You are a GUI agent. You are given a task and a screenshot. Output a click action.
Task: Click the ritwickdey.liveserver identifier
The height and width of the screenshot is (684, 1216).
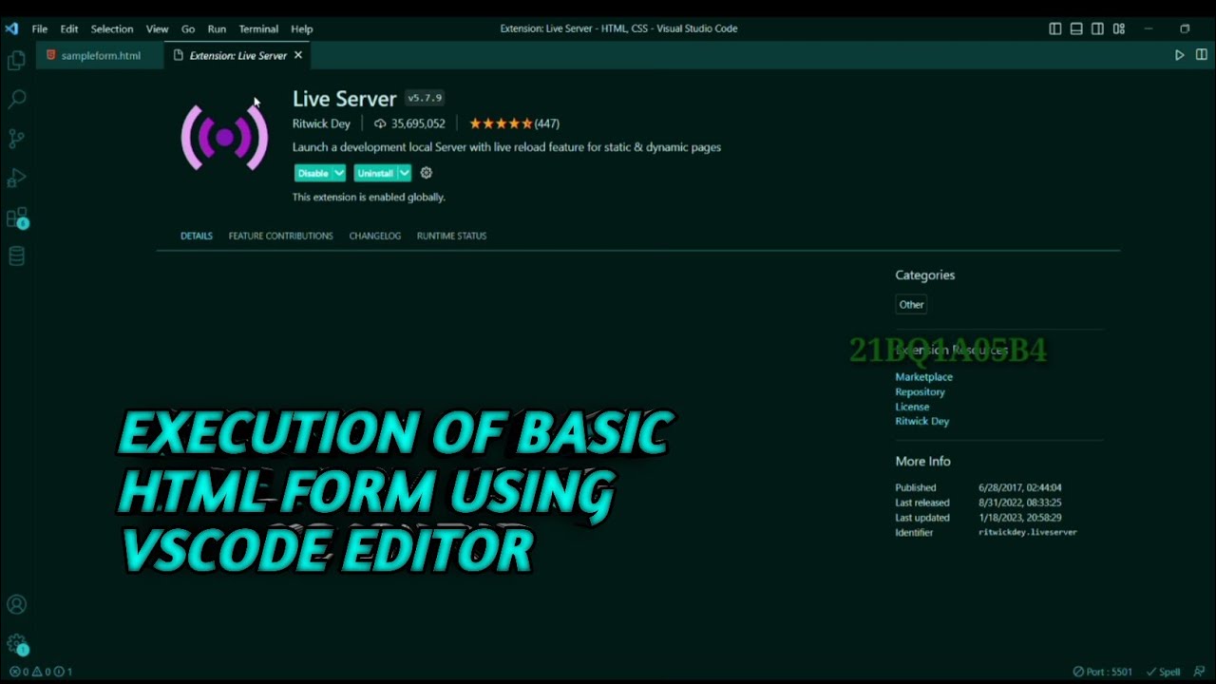coord(1027,533)
